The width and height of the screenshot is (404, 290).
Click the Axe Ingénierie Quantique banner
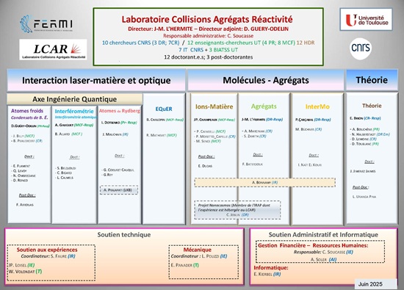[74, 99]
